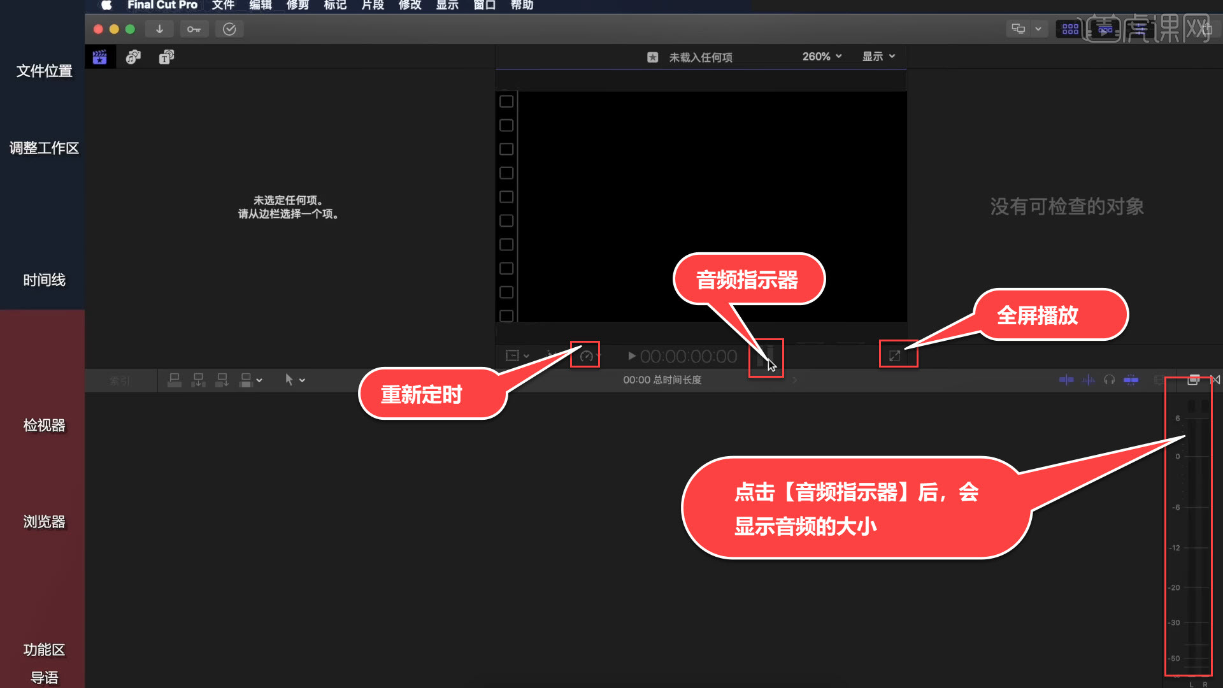Toggle audio skimming in the timeline bar
The width and height of the screenshot is (1223, 688).
pos(1087,380)
